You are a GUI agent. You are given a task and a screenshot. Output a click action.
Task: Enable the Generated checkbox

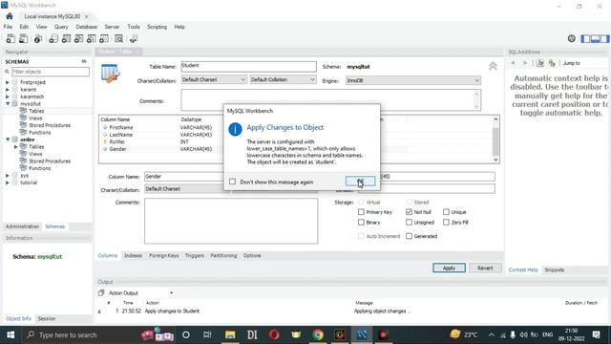pos(409,236)
